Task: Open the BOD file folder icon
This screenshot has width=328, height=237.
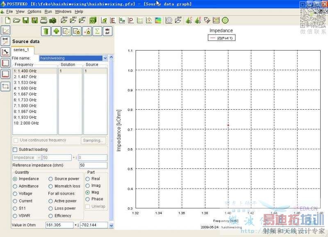Action: (x=64, y=20)
